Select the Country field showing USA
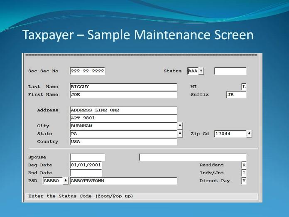289x217 pixels. tap(123, 142)
